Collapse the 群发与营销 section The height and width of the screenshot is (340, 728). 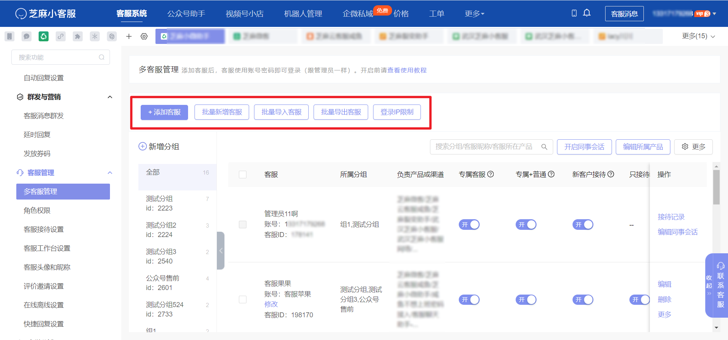pos(110,97)
